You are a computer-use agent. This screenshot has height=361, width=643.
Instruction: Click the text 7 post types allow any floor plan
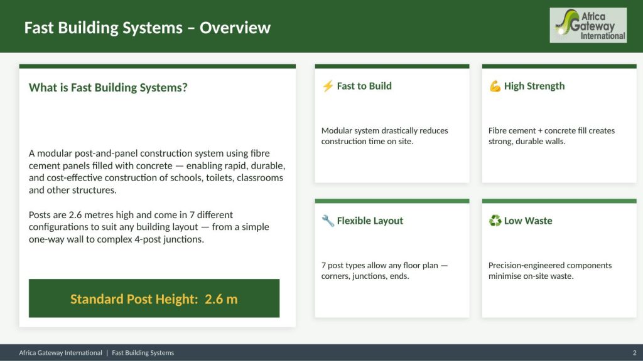384,271
